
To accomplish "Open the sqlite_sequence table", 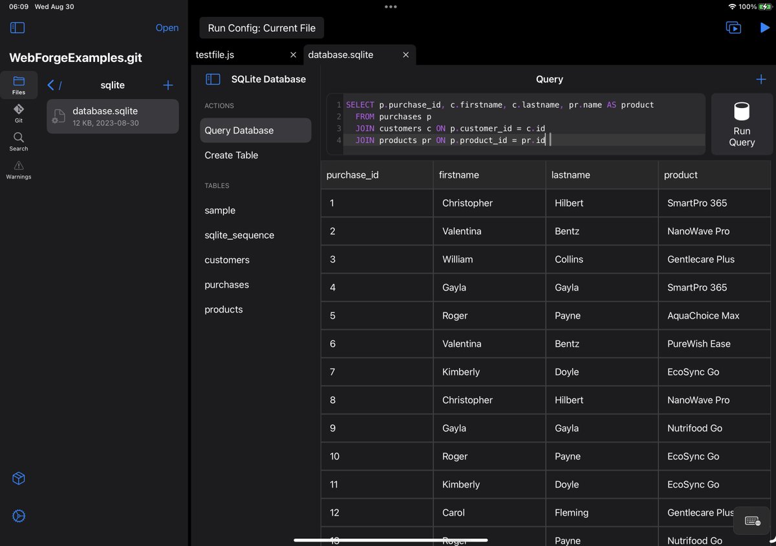I will pyautogui.click(x=255, y=235).
